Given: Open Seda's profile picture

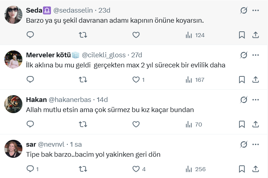Looking at the screenshot, I should [x=13, y=15].
